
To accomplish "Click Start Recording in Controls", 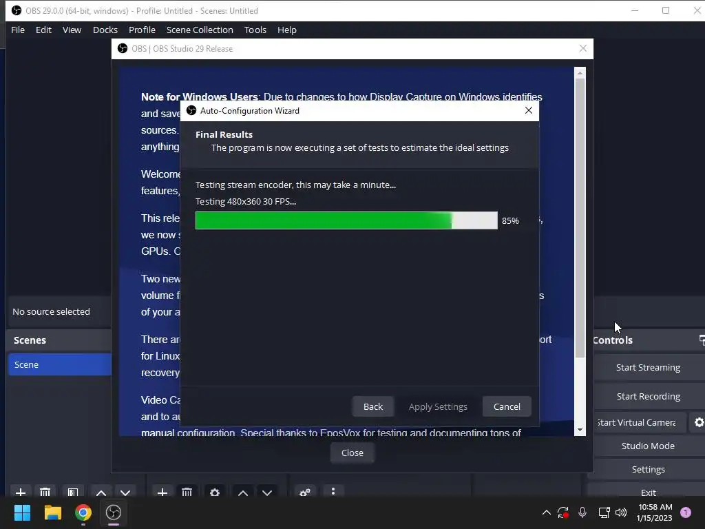I will (x=648, y=396).
